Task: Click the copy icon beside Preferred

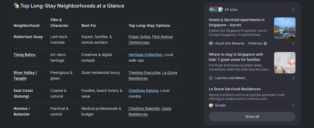Action: click(x=265, y=43)
